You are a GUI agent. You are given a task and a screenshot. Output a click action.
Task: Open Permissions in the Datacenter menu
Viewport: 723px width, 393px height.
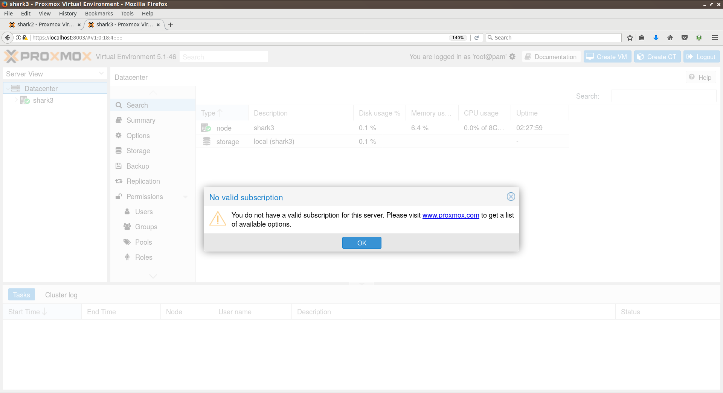click(x=145, y=196)
